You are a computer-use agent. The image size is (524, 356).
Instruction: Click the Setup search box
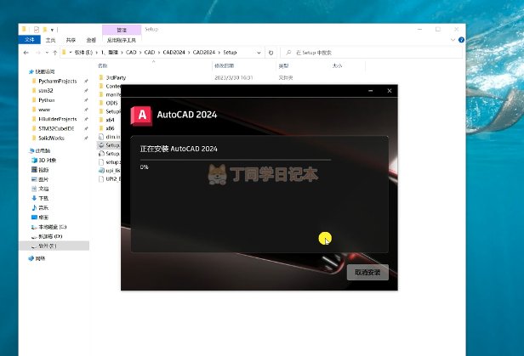click(371, 53)
